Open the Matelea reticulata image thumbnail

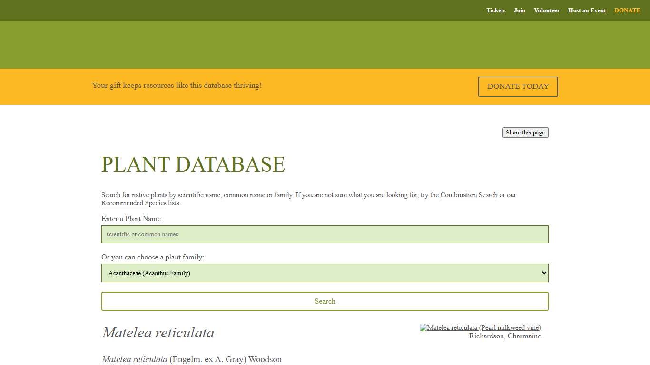coord(480,327)
